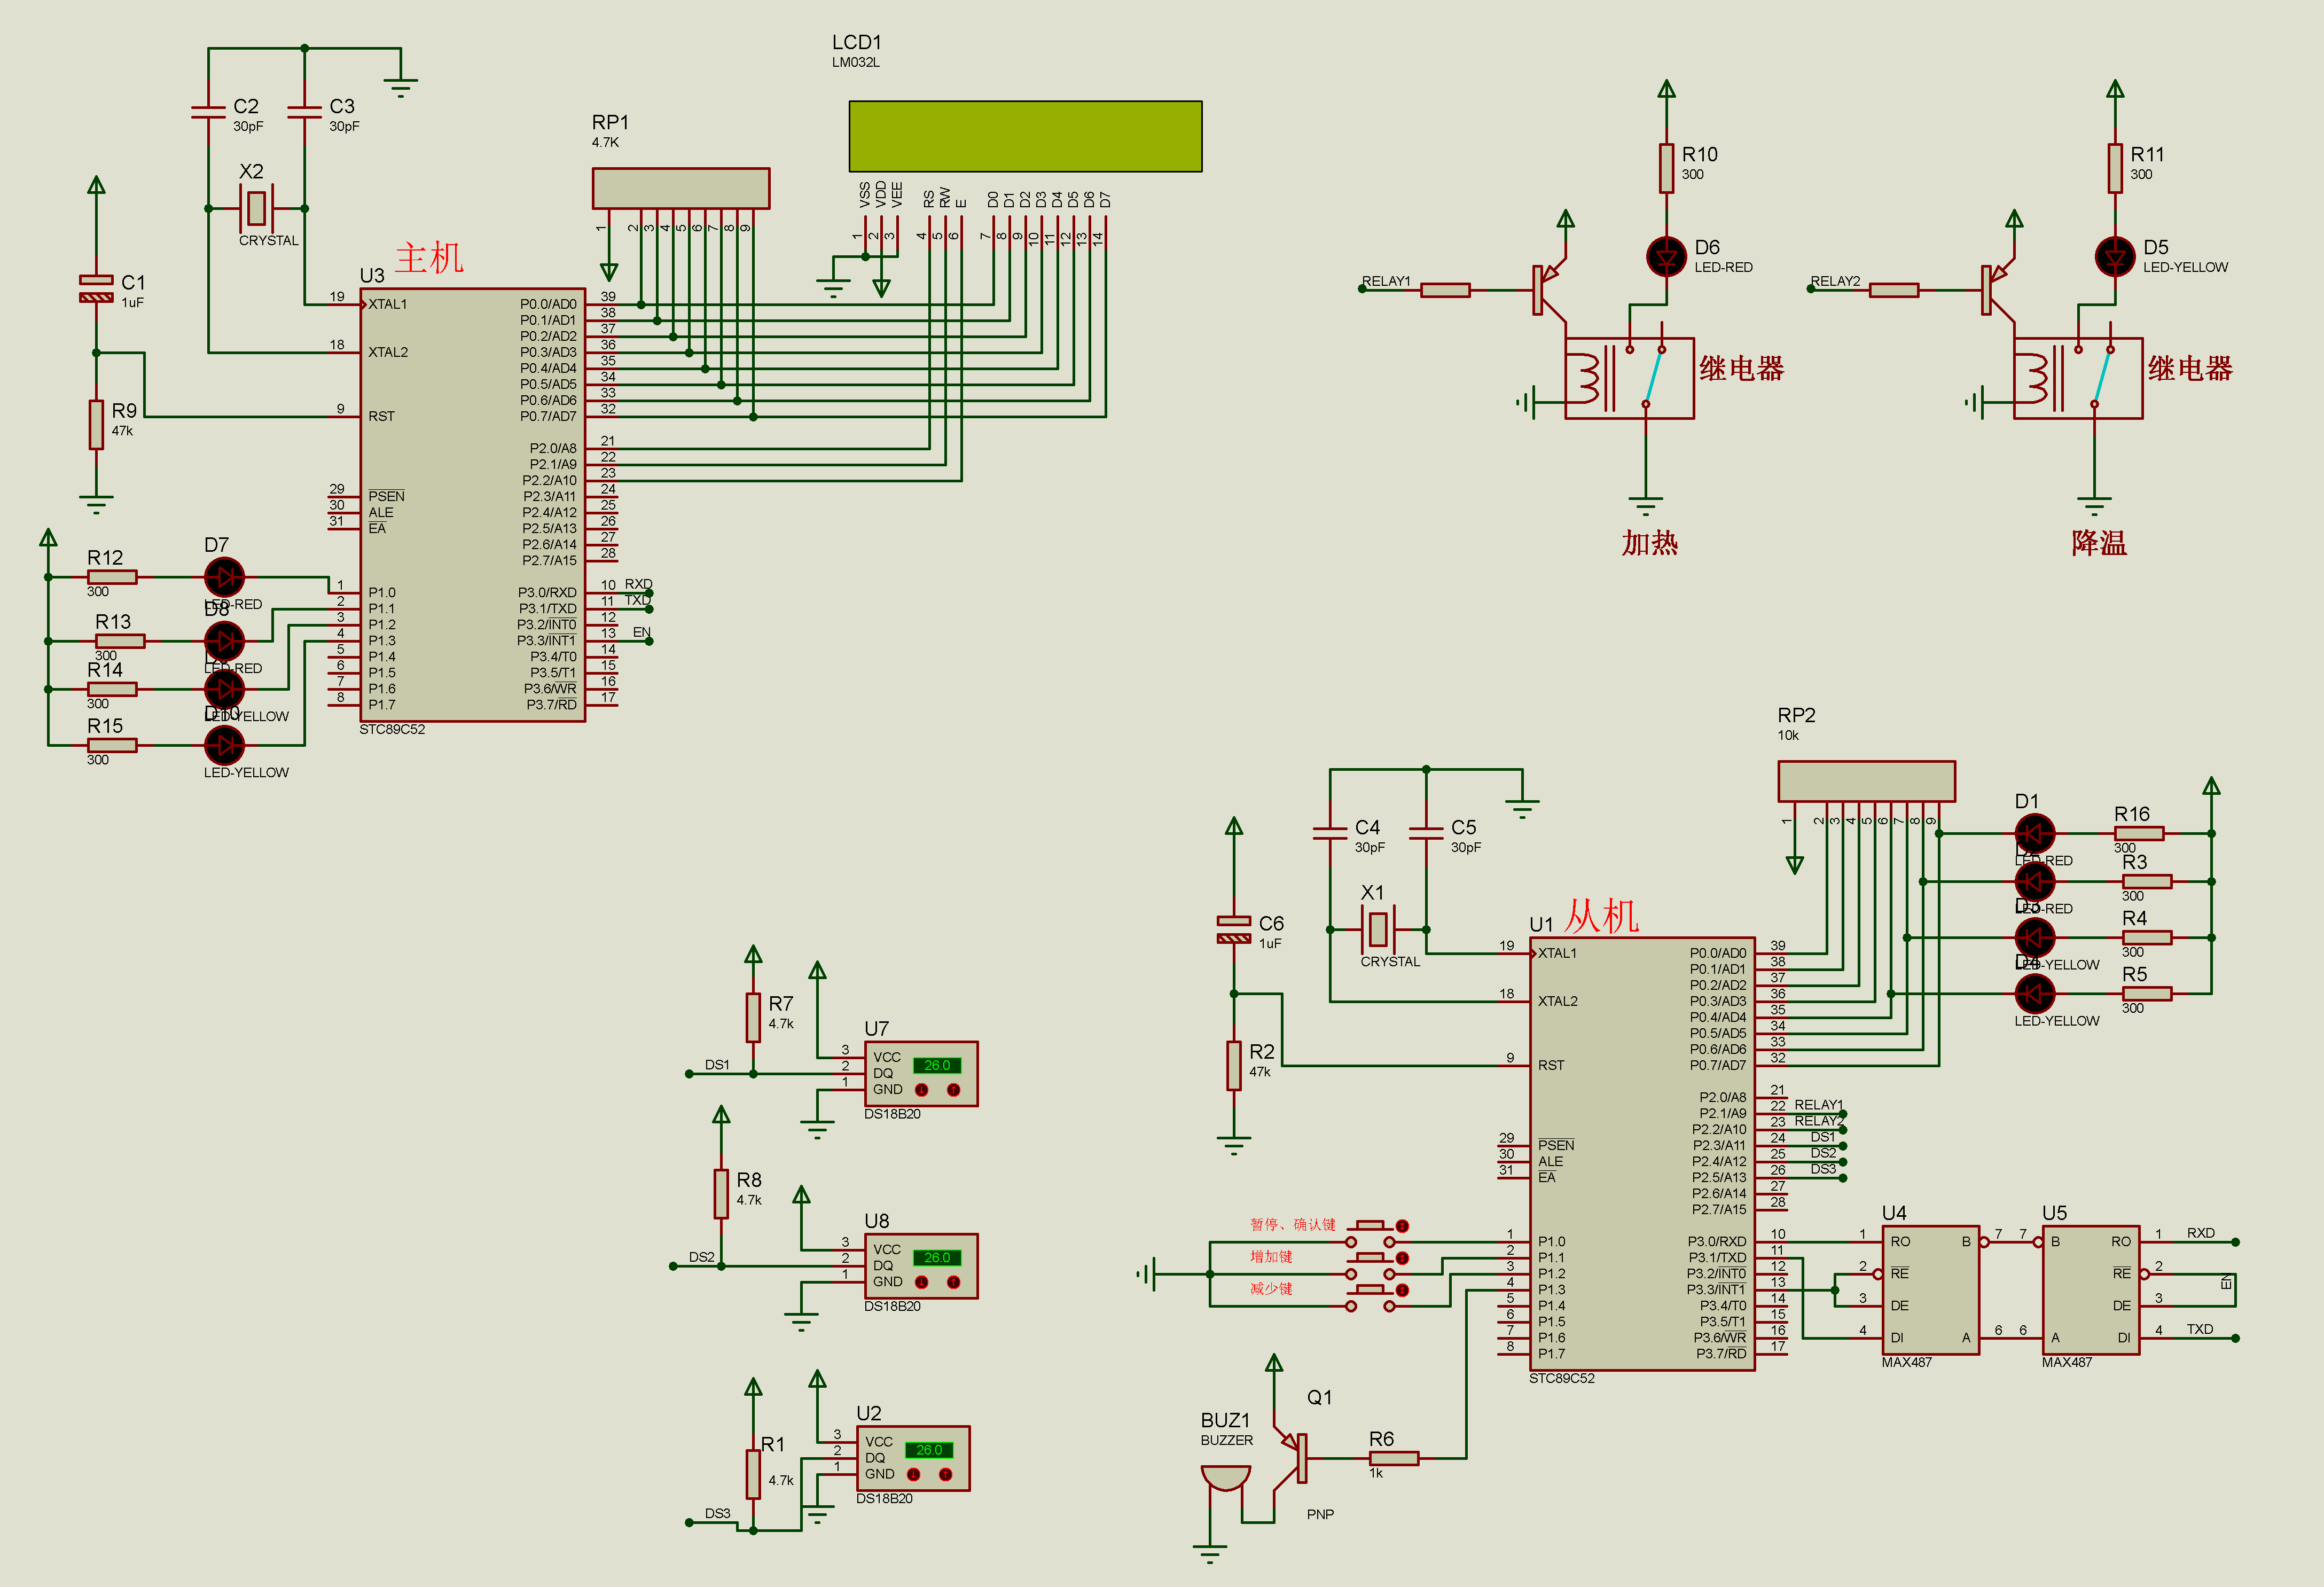The height and width of the screenshot is (1587, 2324).
Task: Select the X1 crystal symbol
Action: click(x=1378, y=929)
